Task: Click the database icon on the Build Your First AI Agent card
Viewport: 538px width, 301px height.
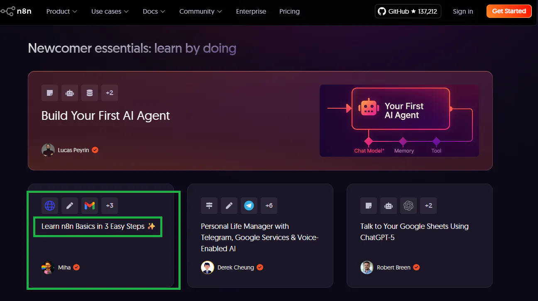Action: point(90,93)
